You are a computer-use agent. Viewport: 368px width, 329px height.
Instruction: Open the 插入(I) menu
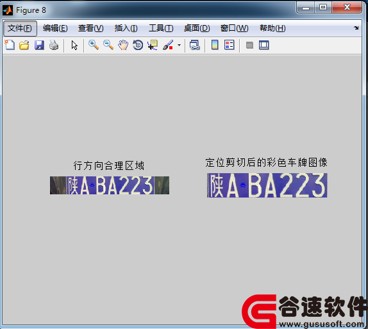pyautogui.click(x=126, y=28)
